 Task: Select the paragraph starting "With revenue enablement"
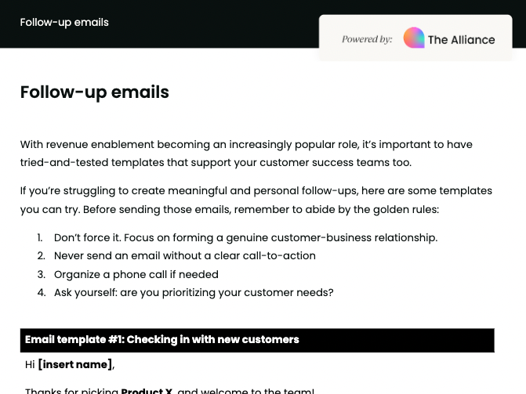[246, 154]
